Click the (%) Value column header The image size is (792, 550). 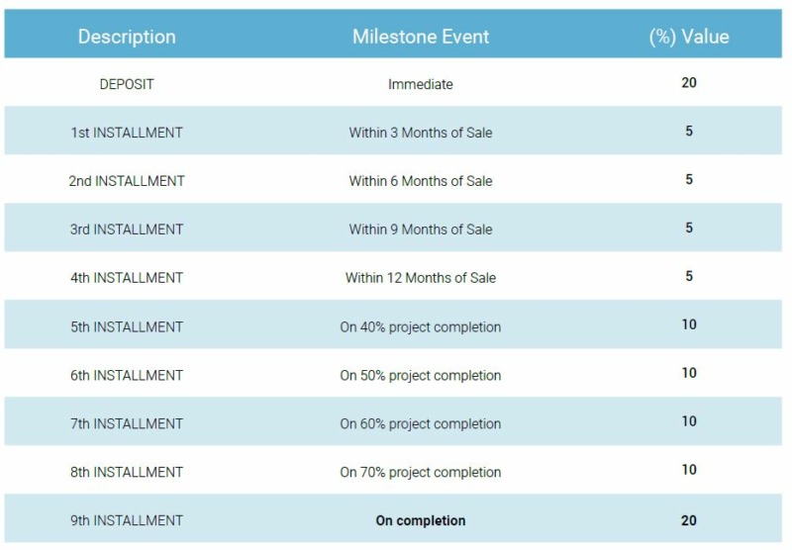click(x=689, y=37)
